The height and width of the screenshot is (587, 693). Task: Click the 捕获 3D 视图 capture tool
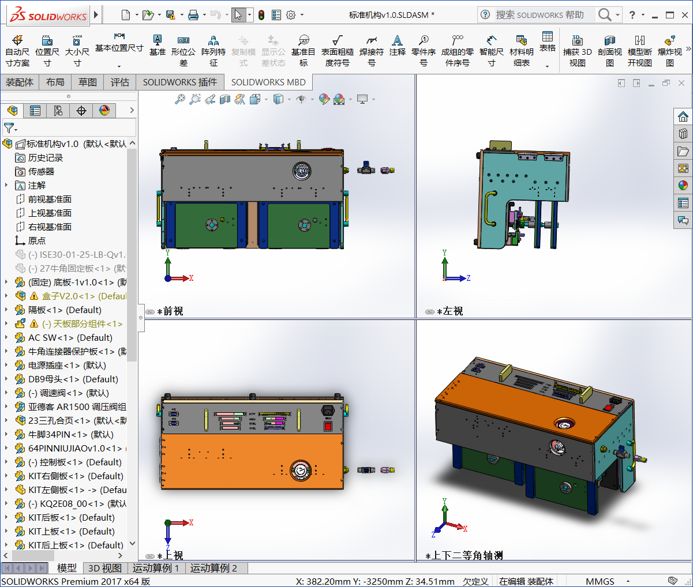coord(578,51)
